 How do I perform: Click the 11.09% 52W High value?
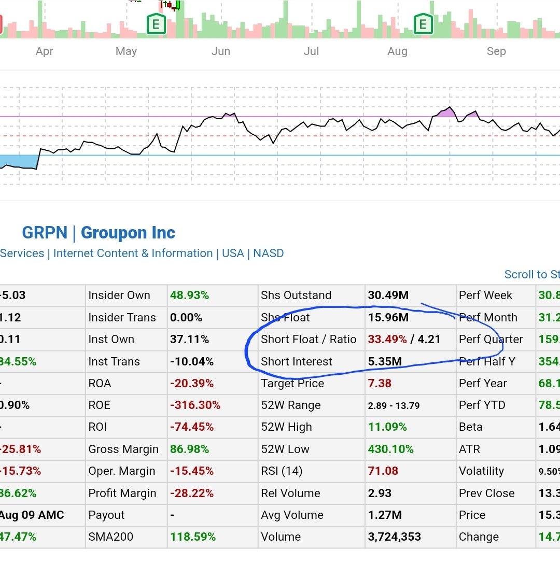[387, 427]
